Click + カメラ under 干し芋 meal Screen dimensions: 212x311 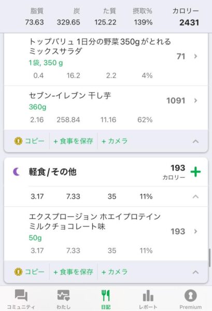coord(115,141)
